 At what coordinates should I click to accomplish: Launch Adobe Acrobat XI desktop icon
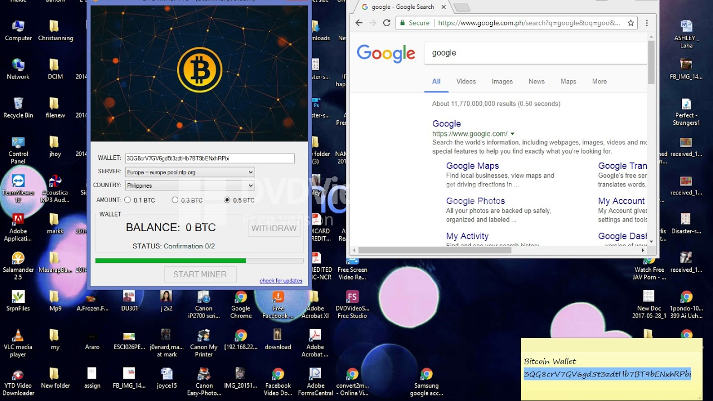click(315, 304)
